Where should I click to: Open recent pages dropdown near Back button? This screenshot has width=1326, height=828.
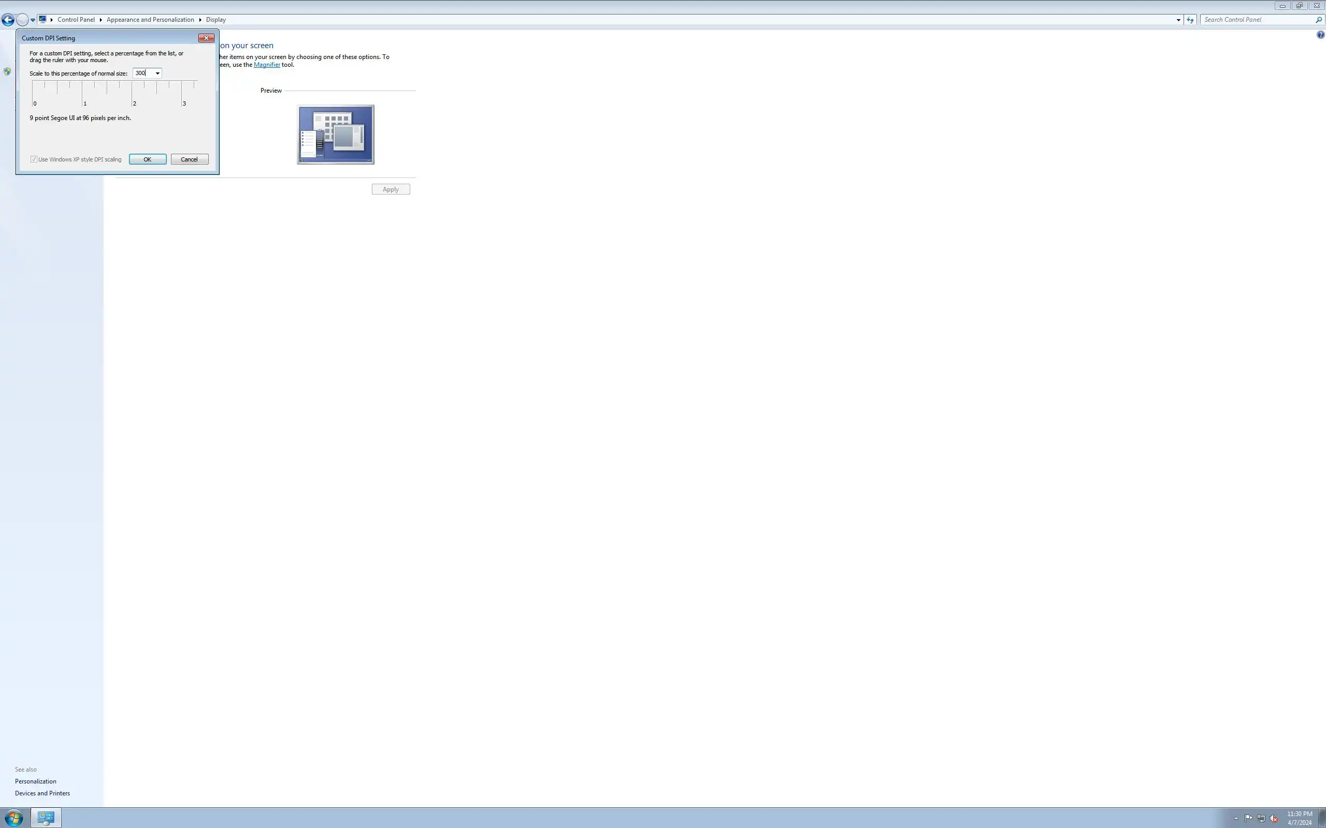coord(33,20)
